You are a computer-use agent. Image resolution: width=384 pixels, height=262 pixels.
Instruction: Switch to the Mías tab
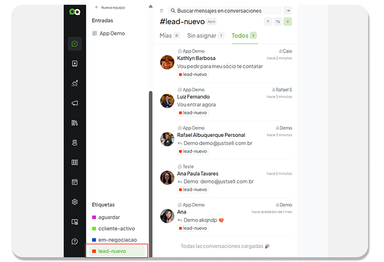point(170,35)
